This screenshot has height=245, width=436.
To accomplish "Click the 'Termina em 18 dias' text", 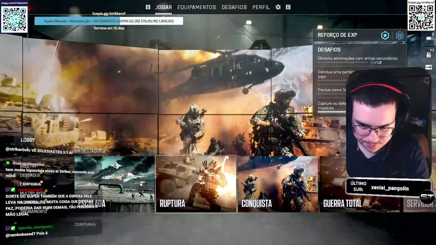I will coord(109,28).
